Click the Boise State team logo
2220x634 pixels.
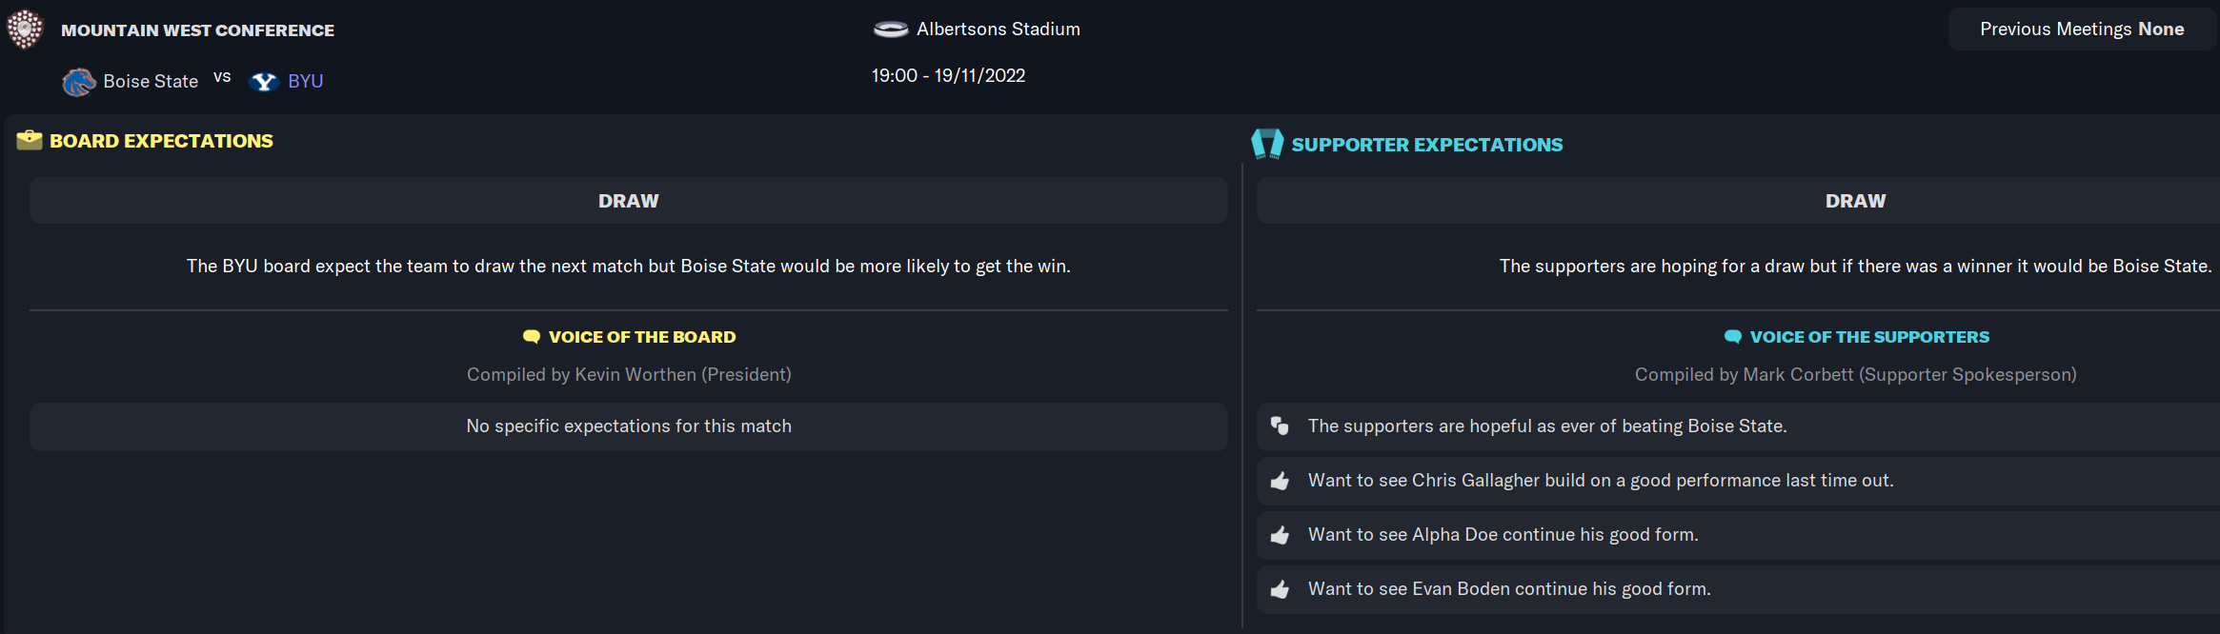pos(79,82)
